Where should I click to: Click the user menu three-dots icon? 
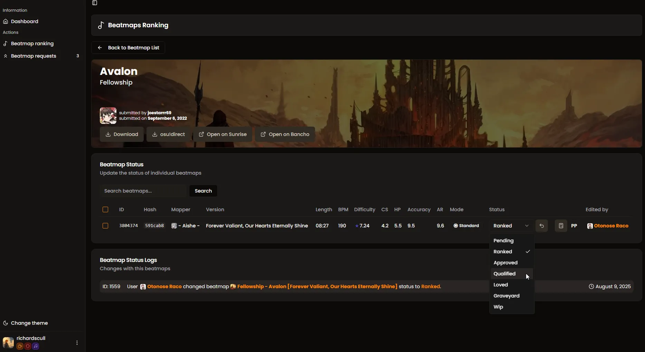point(77,343)
